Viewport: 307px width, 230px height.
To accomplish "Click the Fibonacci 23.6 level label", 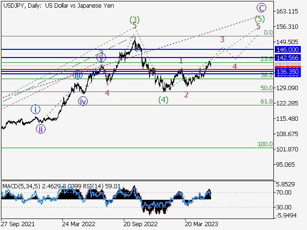I will tap(267, 58).
